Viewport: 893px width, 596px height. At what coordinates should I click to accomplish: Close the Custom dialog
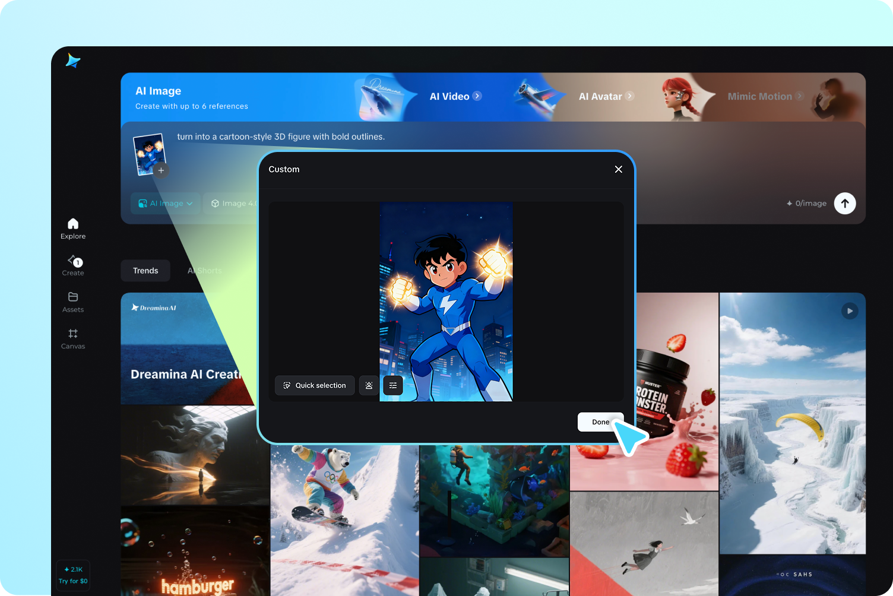pyautogui.click(x=618, y=169)
